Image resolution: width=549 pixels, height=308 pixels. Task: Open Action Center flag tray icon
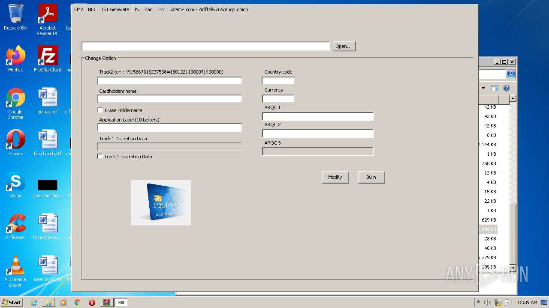tap(508, 302)
